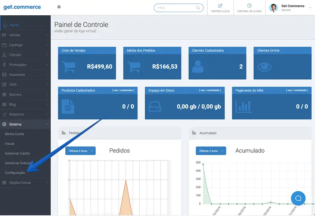The width and height of the screenshot is (315, 216).
Task: Click the hamburger menu toggle icon
Action: (59, 7)
